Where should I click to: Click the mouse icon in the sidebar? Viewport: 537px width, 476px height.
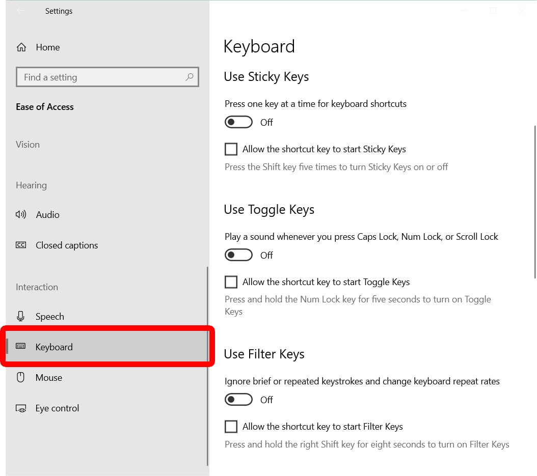(x=20, y=377)
